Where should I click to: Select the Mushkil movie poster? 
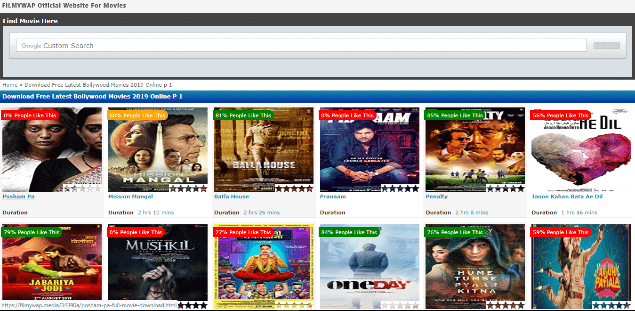point(158,267)
